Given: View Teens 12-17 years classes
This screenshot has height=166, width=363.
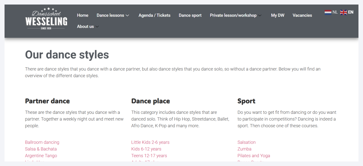Looking at the screenshot, I should [x=149, y=156].
